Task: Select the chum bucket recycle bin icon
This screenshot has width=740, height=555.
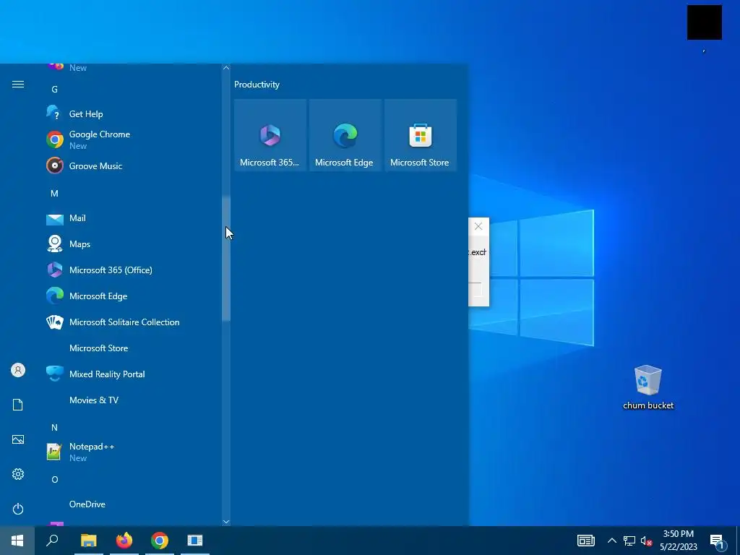Action: [x=648, y=387]
